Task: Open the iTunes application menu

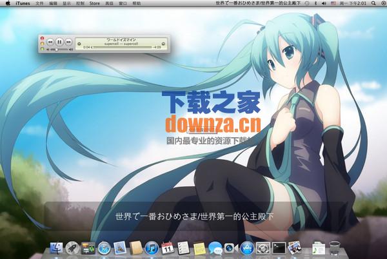Action: (23, 3)
